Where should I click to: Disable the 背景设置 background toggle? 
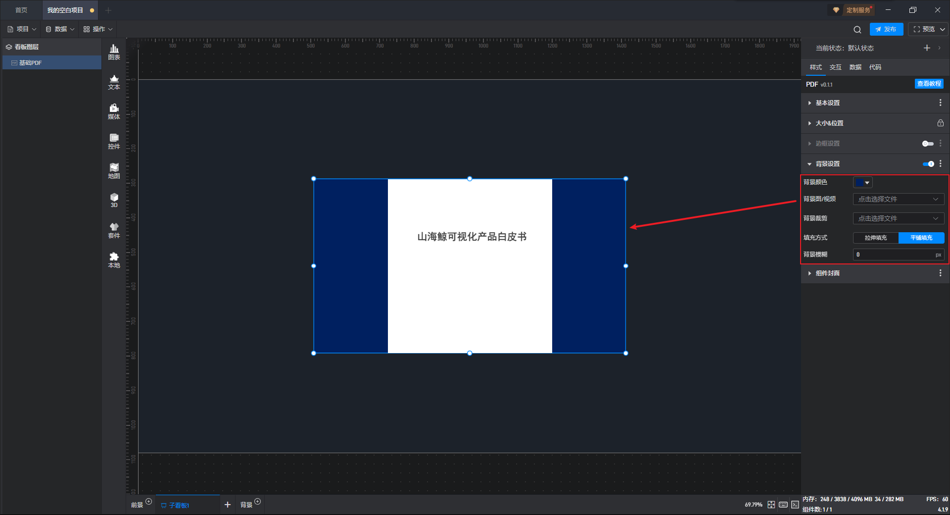928,164
